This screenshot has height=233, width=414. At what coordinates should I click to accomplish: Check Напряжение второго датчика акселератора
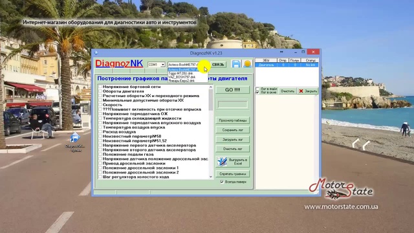[x=100, y=150]
